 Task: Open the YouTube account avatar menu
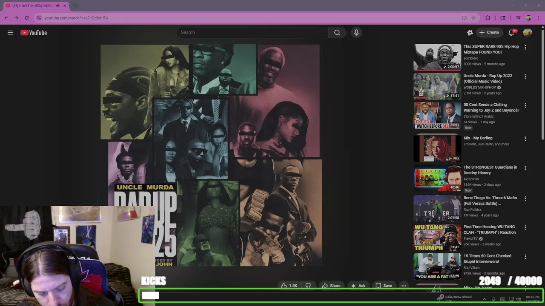point(528,33)
